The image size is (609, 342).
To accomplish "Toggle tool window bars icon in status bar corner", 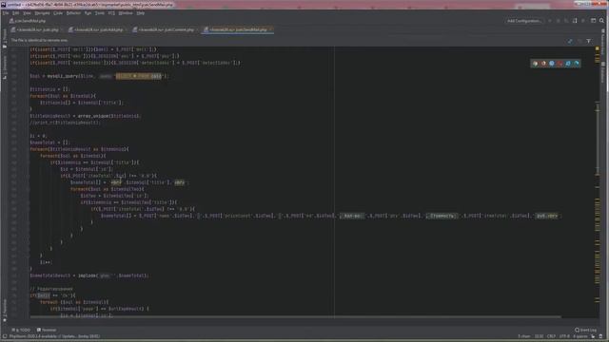I will point(5,336).
